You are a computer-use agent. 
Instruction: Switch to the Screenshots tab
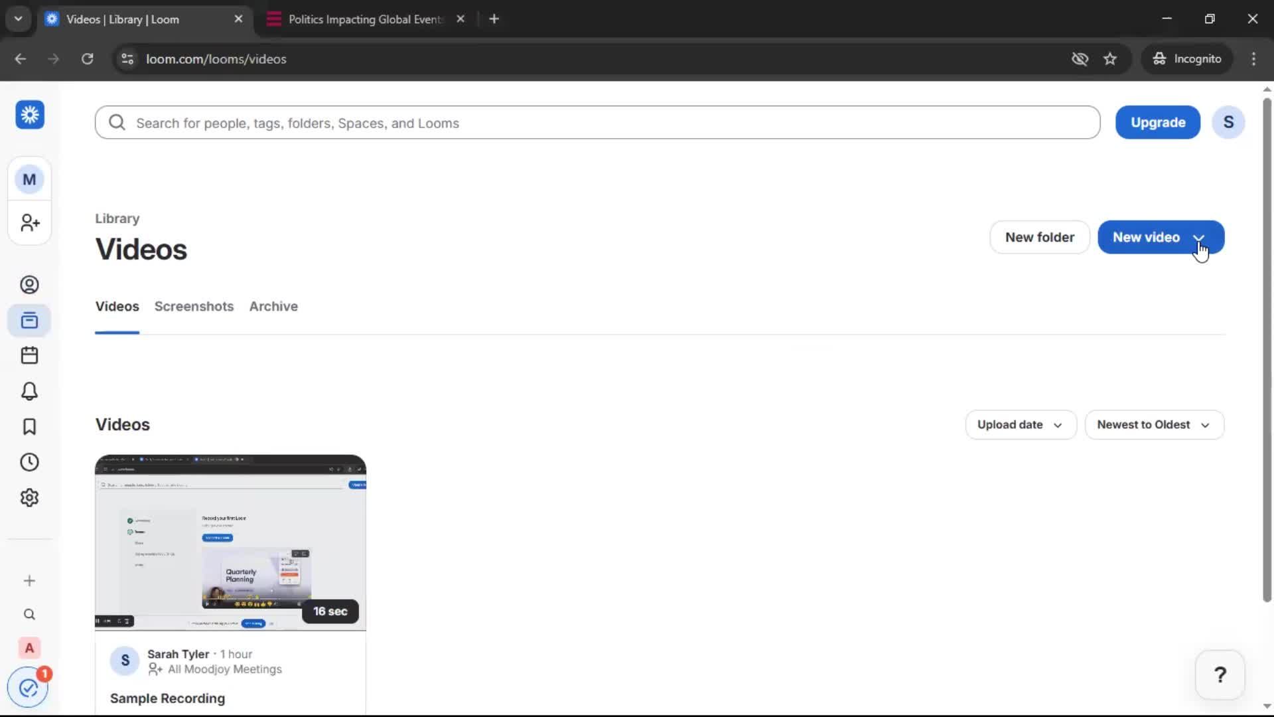coord(194,307)
